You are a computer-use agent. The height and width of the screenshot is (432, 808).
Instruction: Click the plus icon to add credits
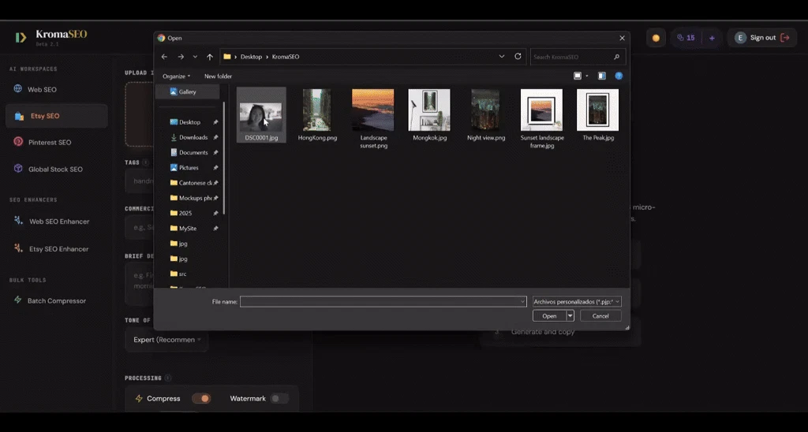pyautogui.click(x=712, y=38)
